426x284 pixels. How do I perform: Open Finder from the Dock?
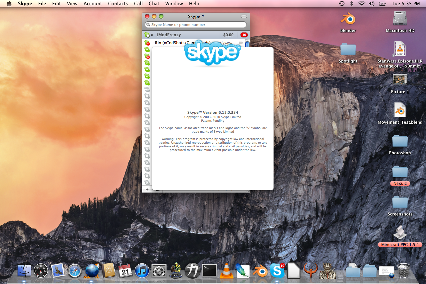24,270
